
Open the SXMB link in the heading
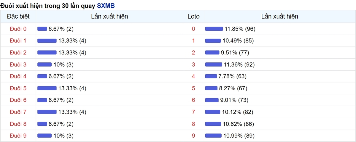(106, 5)
